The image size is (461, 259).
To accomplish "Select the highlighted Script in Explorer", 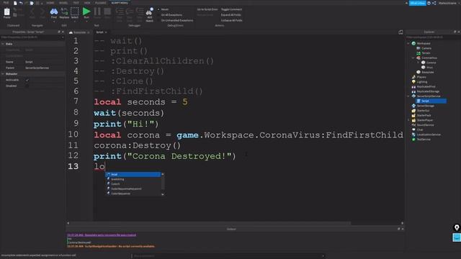I will [431, 101].
